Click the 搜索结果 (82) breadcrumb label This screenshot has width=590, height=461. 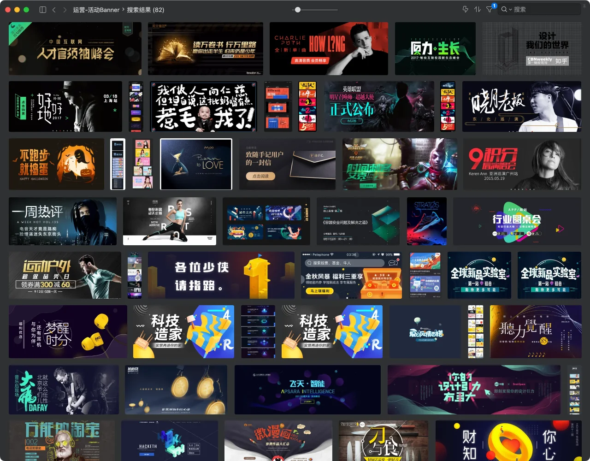[145, 10]
